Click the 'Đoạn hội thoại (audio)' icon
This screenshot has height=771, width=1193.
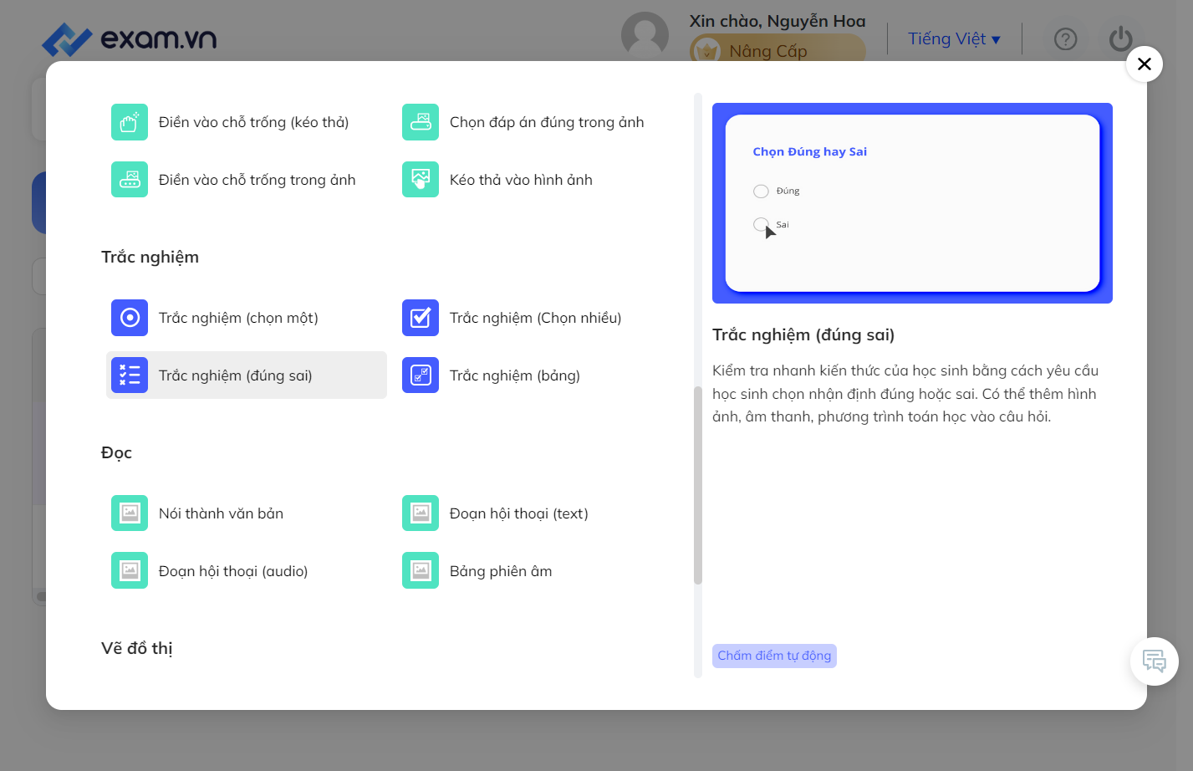click(130, 570)
